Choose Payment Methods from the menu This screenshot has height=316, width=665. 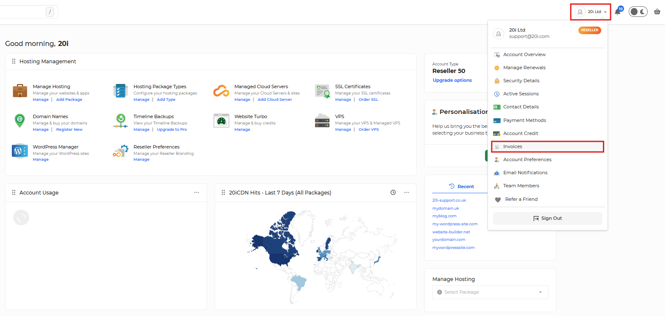click(548, 120)
